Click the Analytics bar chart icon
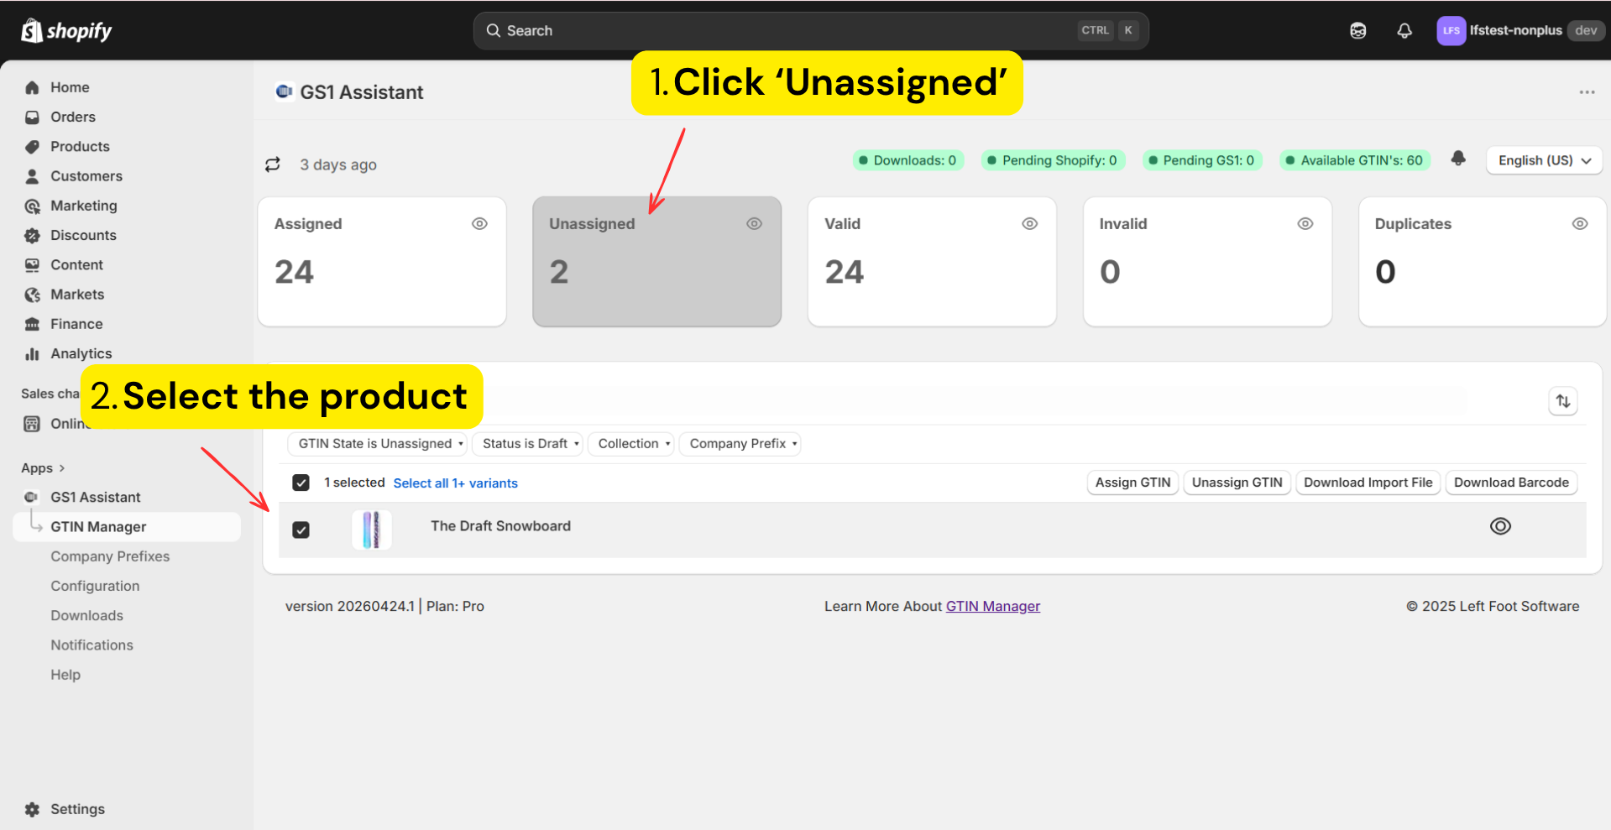This screenshot has width=1611, height=830. point(33,354)
